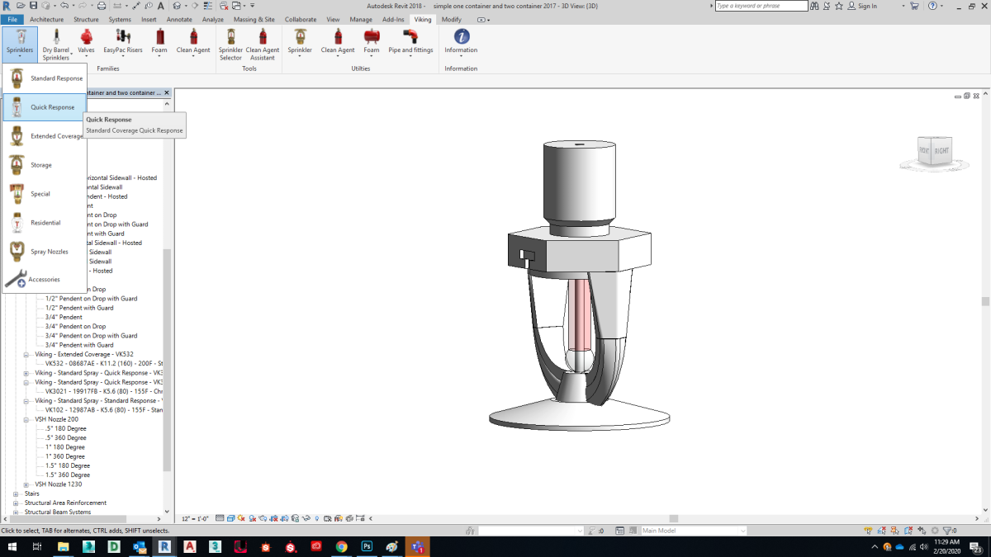Choose Quick Response sprinklers
This screenshot has height=557, width=991.
tap(45, 107)
